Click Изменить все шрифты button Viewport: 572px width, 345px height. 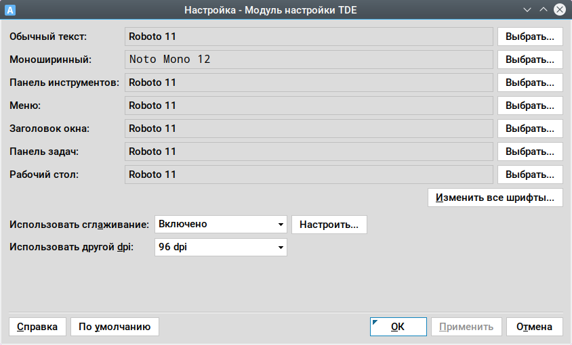click(x=495, y=198)
